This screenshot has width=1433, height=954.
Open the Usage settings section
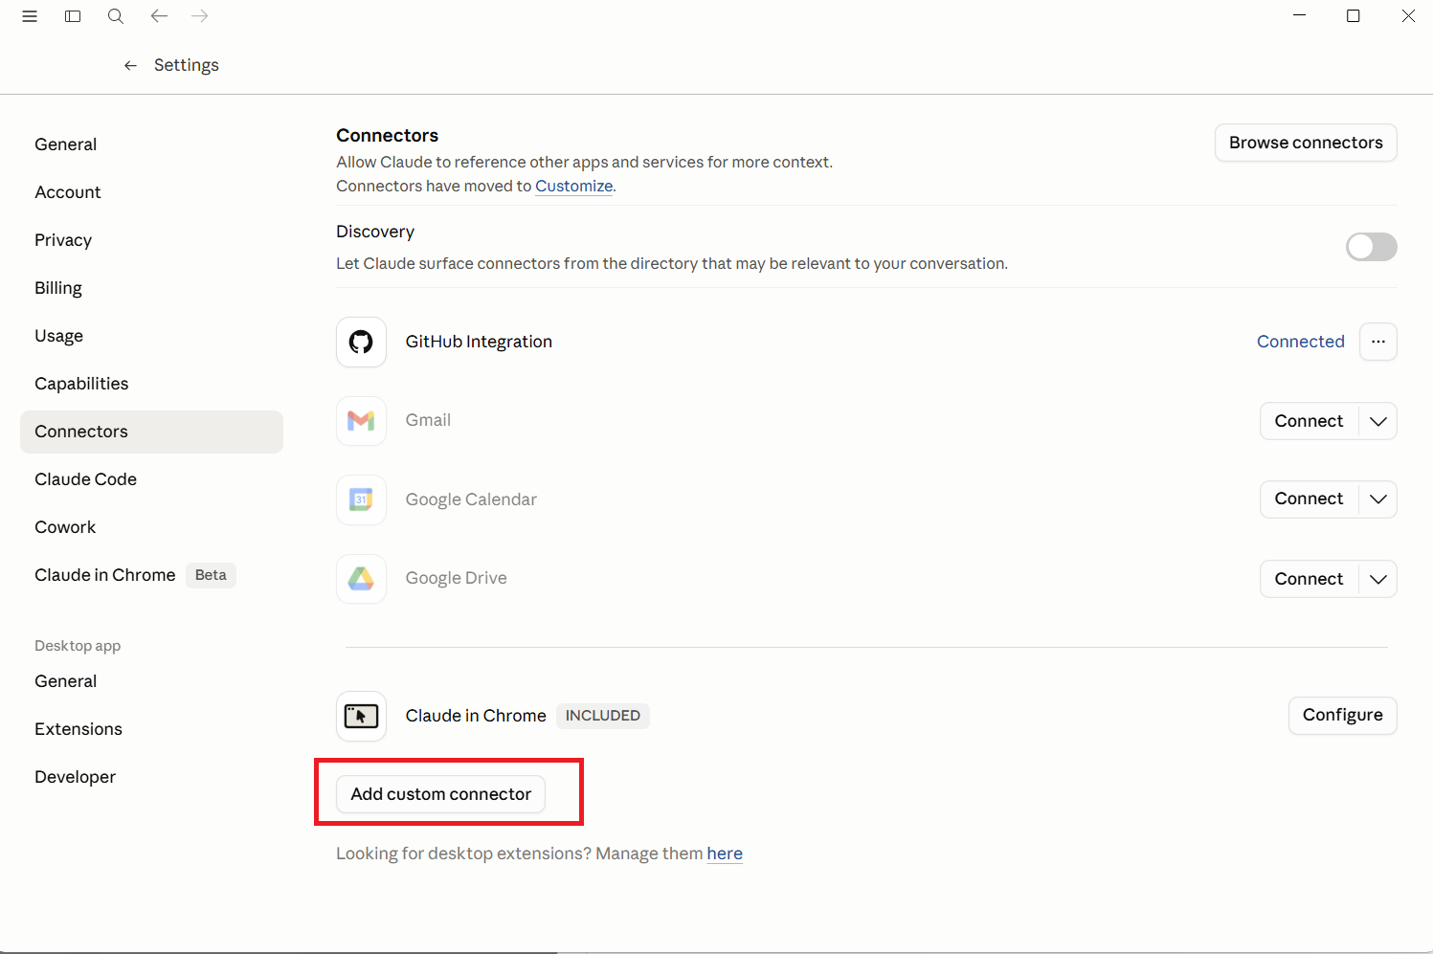[151, 336]
